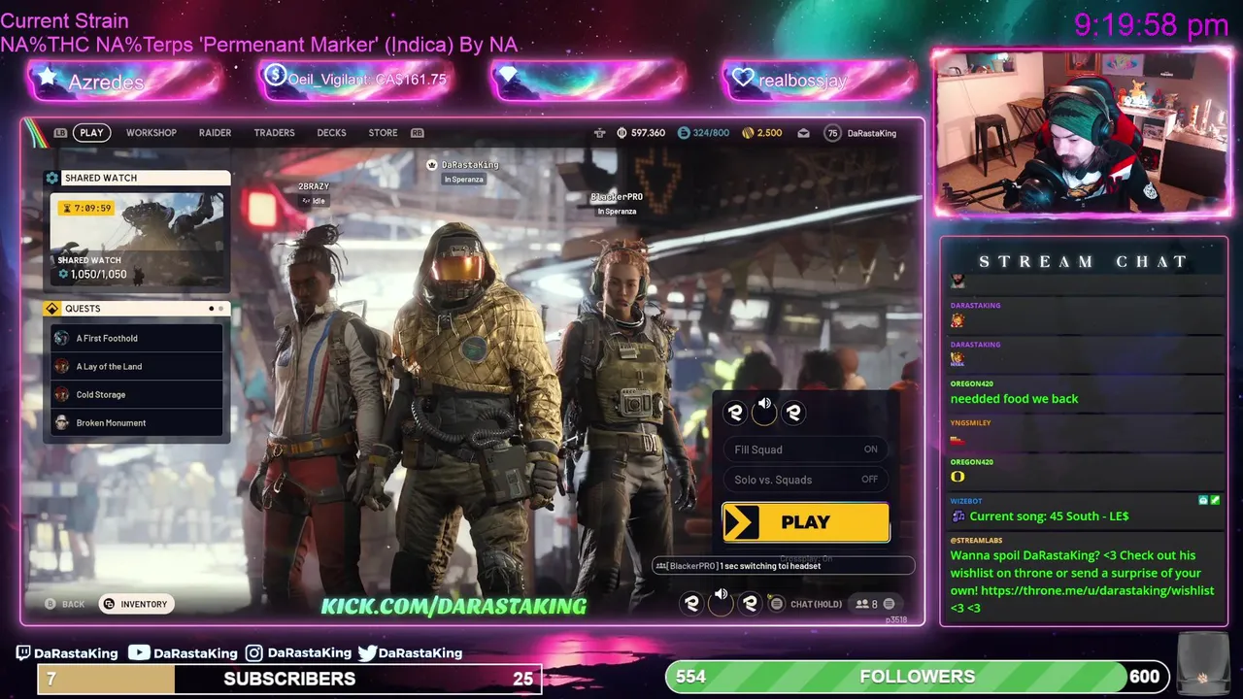
Task: Go to the STORE tab
Action: (383, 133)
